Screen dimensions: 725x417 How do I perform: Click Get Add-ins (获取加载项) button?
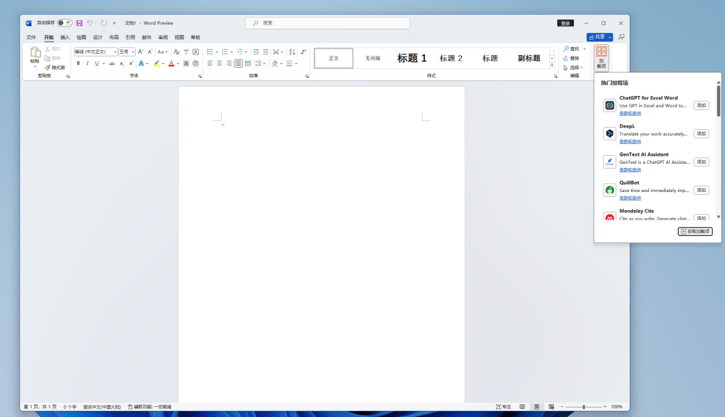tap(695, 232)
